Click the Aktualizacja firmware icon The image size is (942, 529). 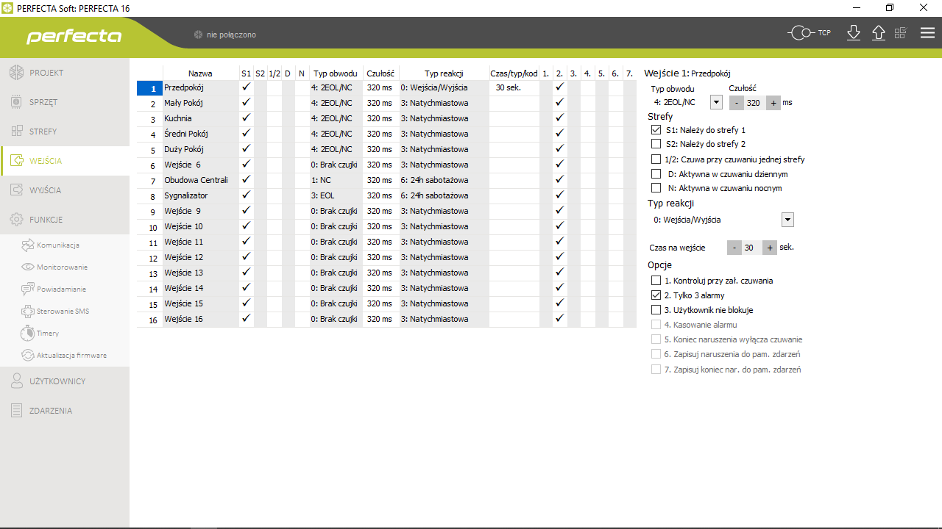click(28, 355)
